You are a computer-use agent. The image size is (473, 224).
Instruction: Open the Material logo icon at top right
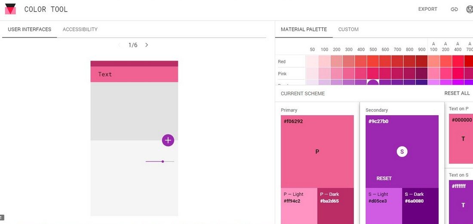tap(470, 9)
